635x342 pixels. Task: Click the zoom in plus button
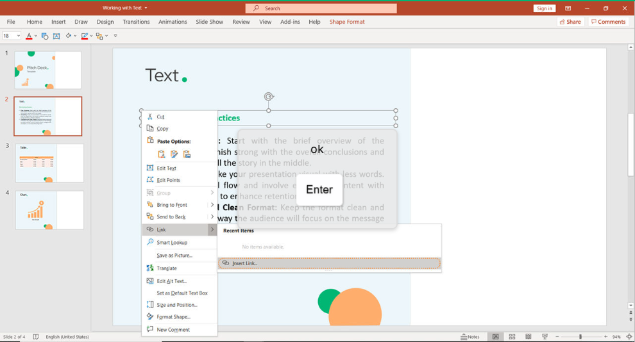[605, 336]
